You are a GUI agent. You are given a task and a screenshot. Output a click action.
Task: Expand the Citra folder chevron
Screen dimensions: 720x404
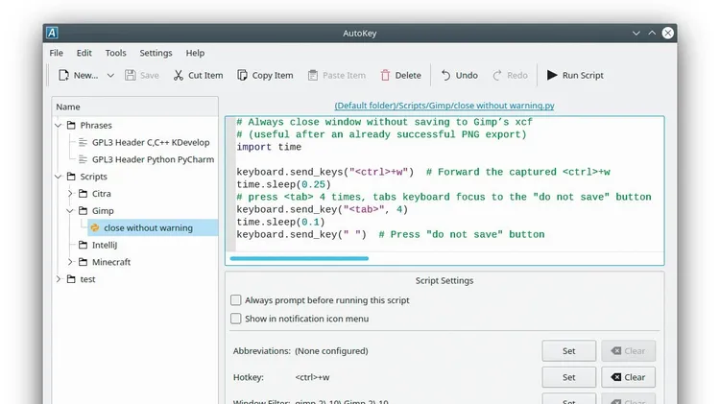click(x=70, y=194)
